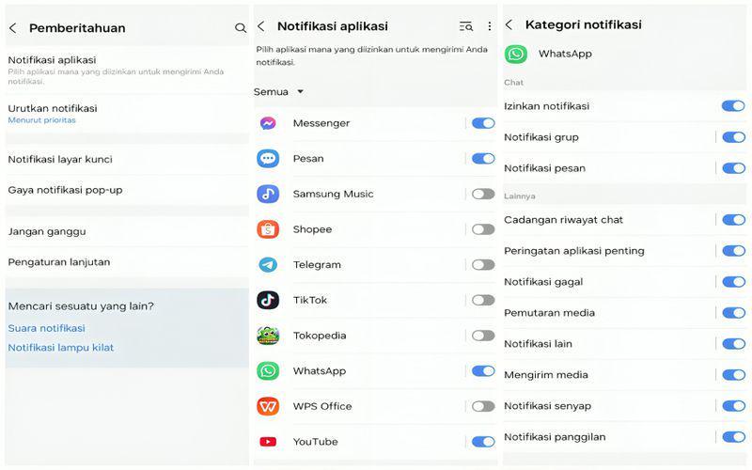Toggle Notifikasi lain switch

pos(733,344)
